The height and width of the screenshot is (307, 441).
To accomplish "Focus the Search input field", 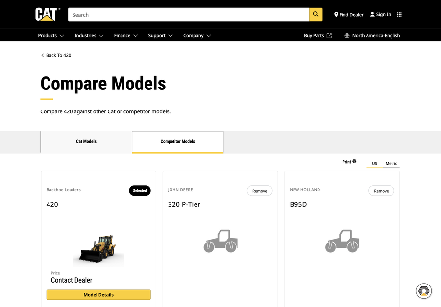I will [x=189, y=14].
